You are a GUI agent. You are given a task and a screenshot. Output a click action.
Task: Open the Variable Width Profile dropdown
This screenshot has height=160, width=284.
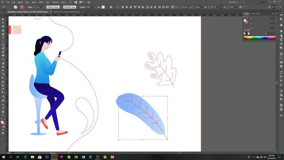(61, 7)
